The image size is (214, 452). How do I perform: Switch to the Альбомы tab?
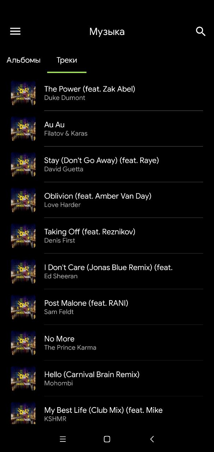pyautogui.click(x=24, y=60)
